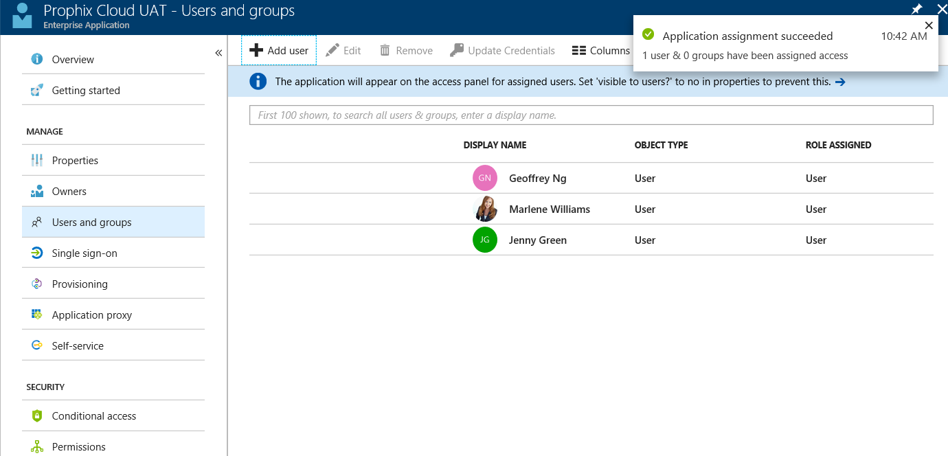Pin this blade with the pin icon

[x=916, y=8]
